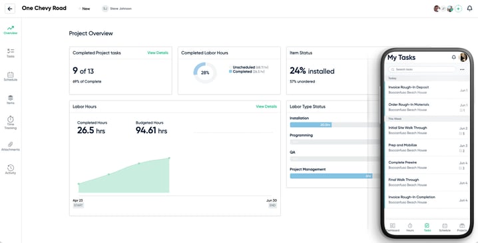This screenshot has height=243, width=478.
Task: Click the Jun 30 end date label
Action: [272, 200]
